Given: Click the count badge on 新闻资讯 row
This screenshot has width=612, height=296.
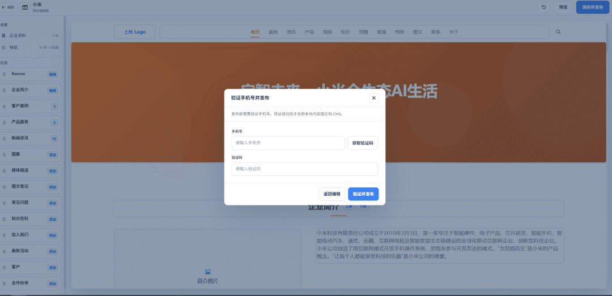Looking at the screenshot, I should coord(54,139).
